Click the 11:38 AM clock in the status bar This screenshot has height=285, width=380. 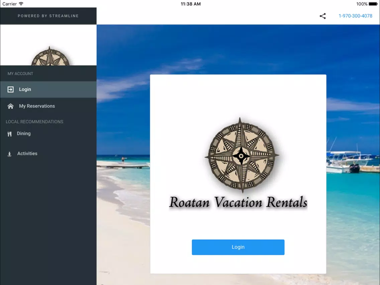190,4
